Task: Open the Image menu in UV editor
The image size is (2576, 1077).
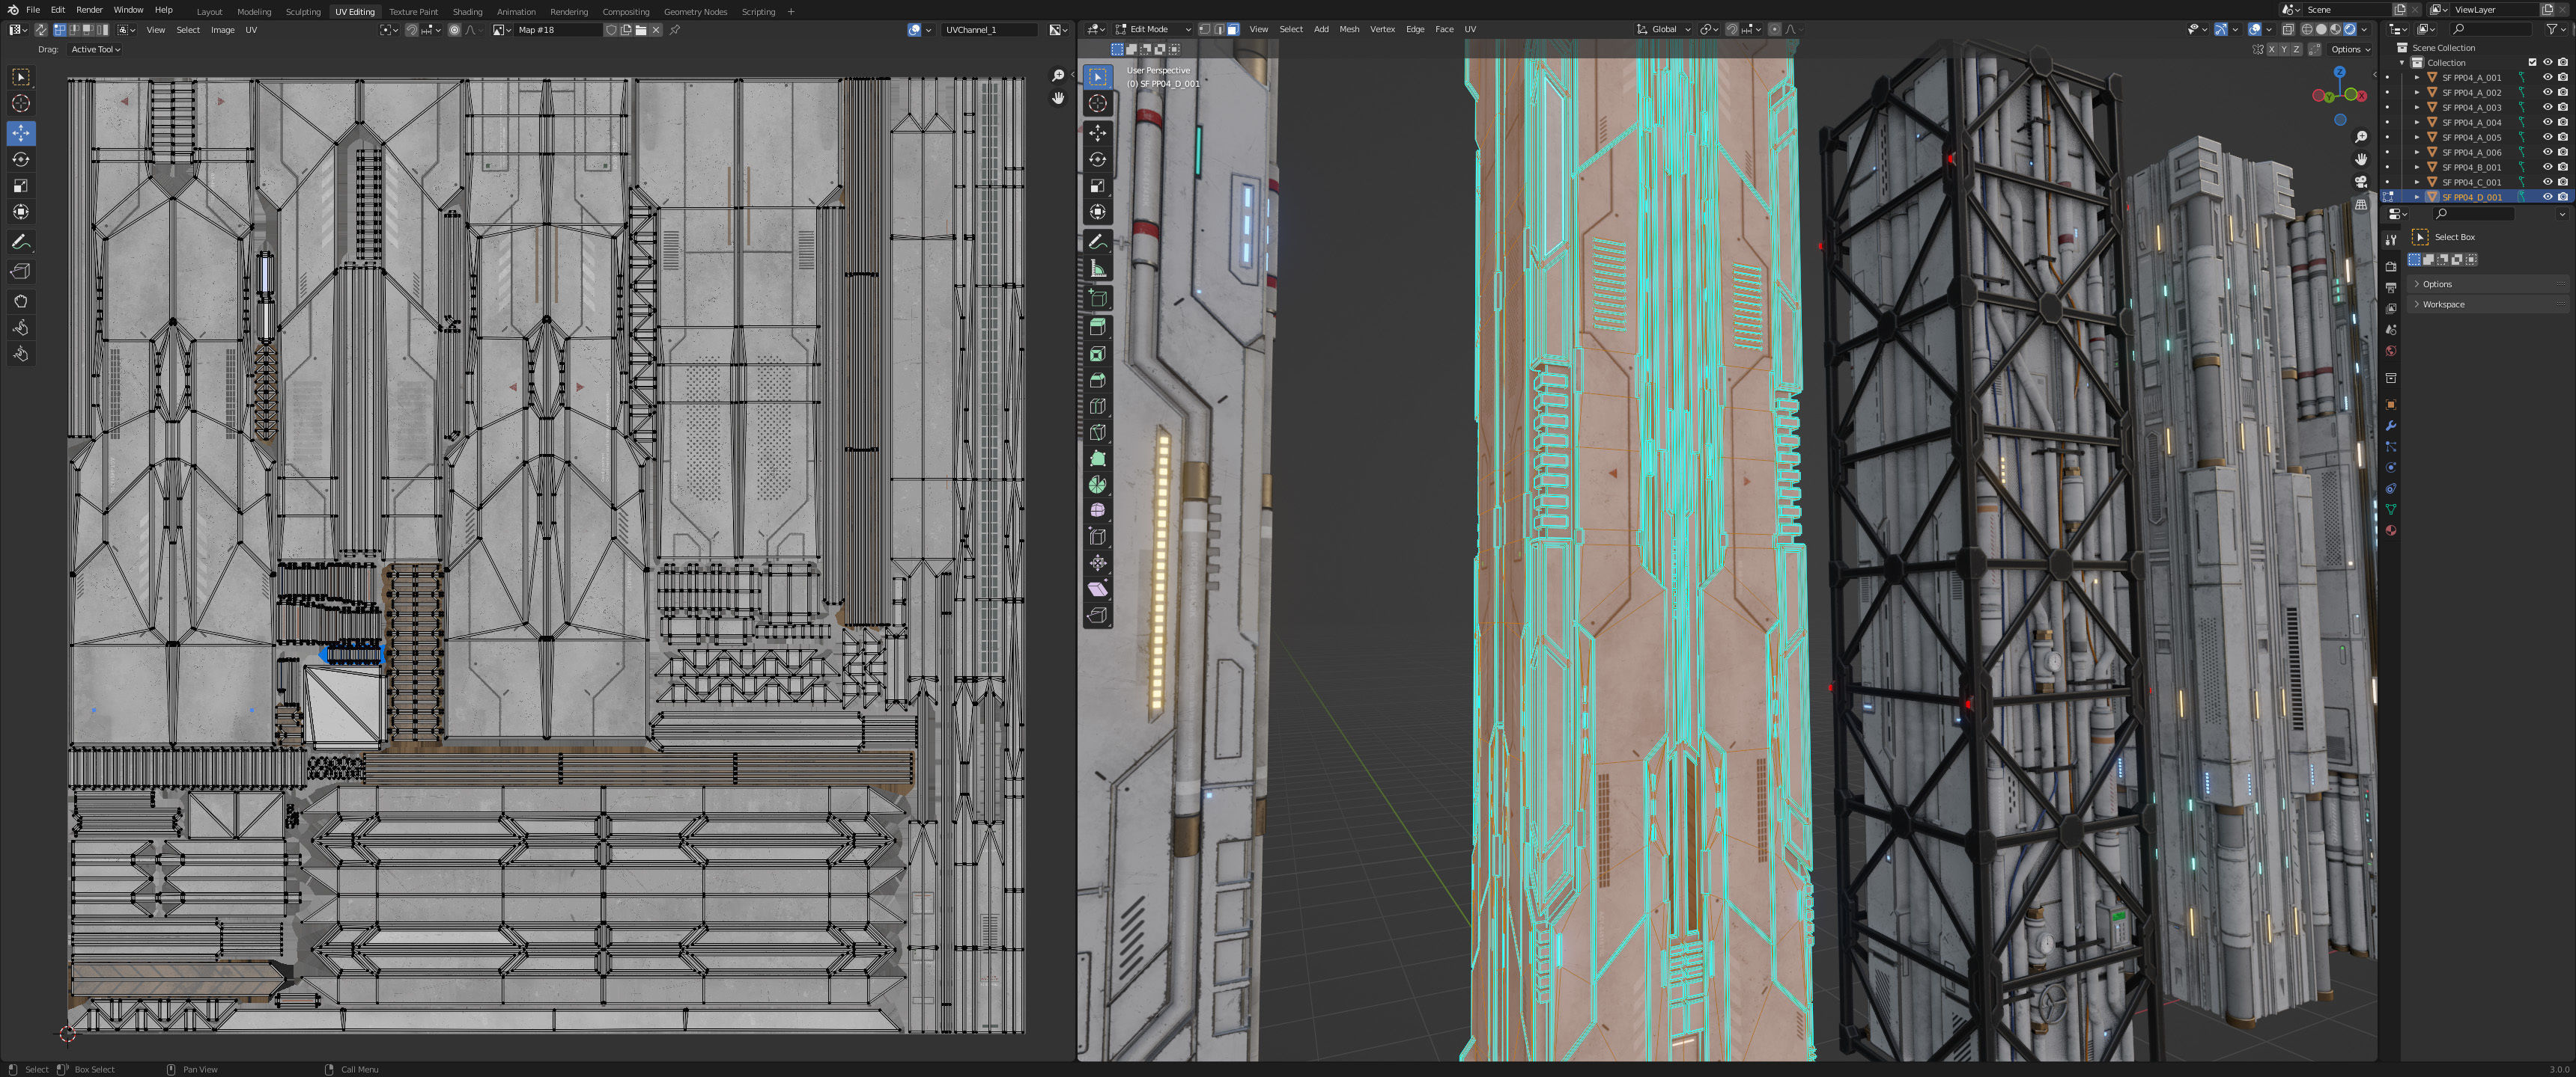Action: 222,30
